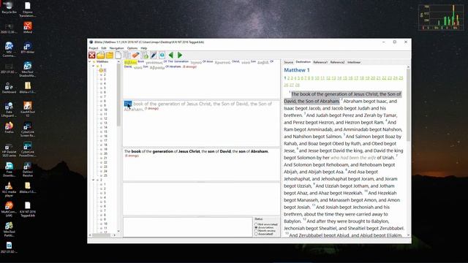Image resolution: width=468 pixels, height=263 pixels.
Task: Select the blue pen edit toolbar icon
Action: (x=154, y=56)
